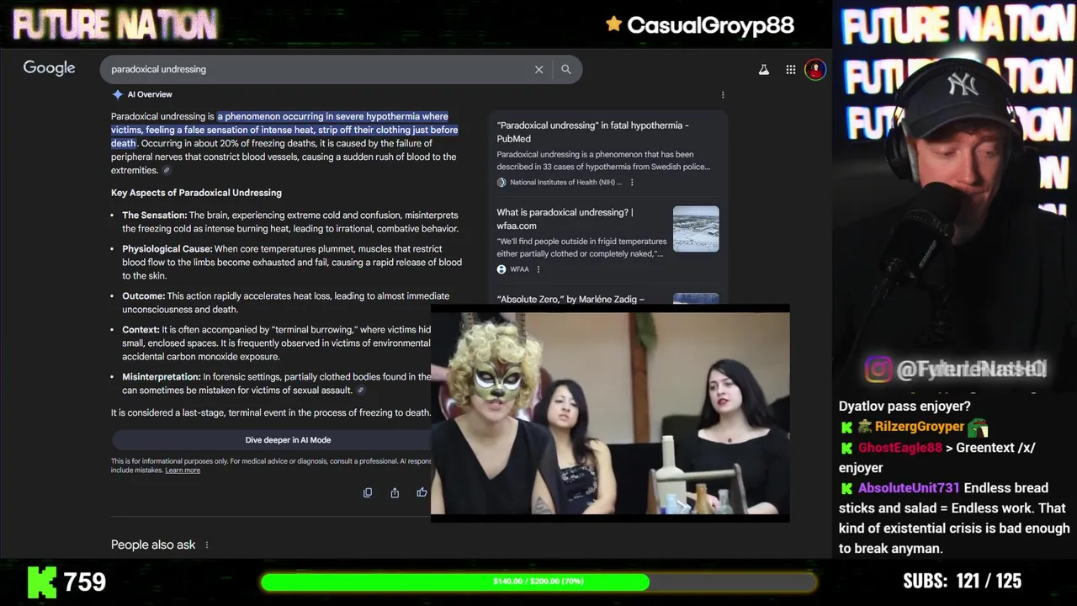Open 'What is paradoxical undressing?' wfaa.com result

[x=565, y=219]
